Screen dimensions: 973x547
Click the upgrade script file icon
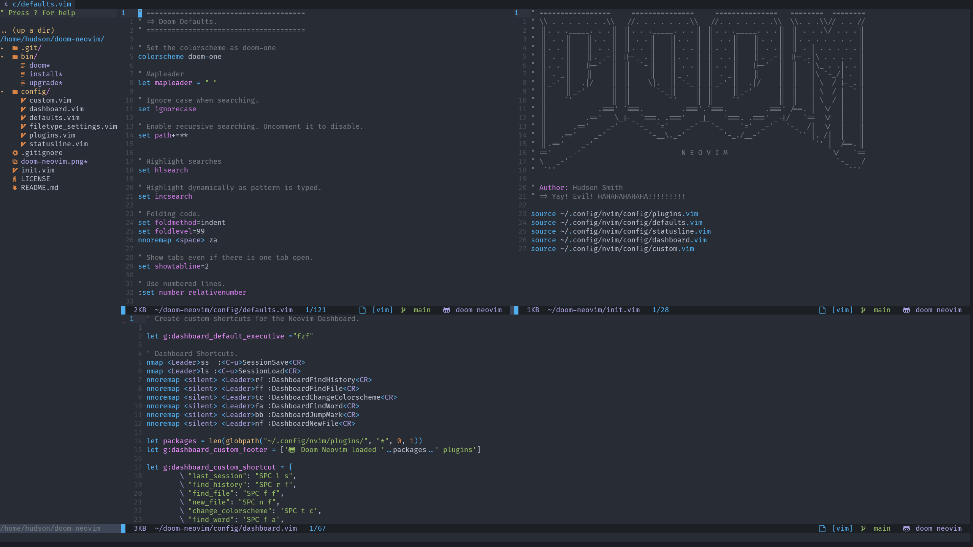pyautogui.click(x=23, y=83)
